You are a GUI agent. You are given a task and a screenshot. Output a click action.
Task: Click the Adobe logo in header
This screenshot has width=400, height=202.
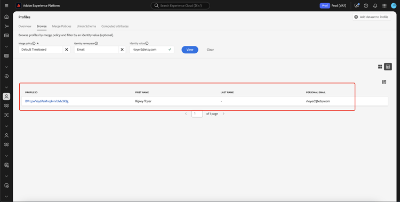point(19,6)
